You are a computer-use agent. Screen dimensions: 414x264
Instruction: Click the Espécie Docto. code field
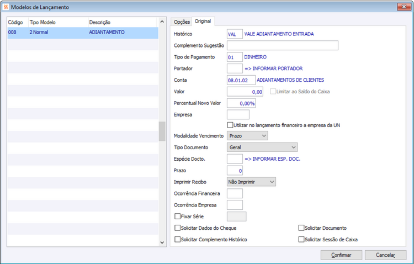(x=235, y=159)
